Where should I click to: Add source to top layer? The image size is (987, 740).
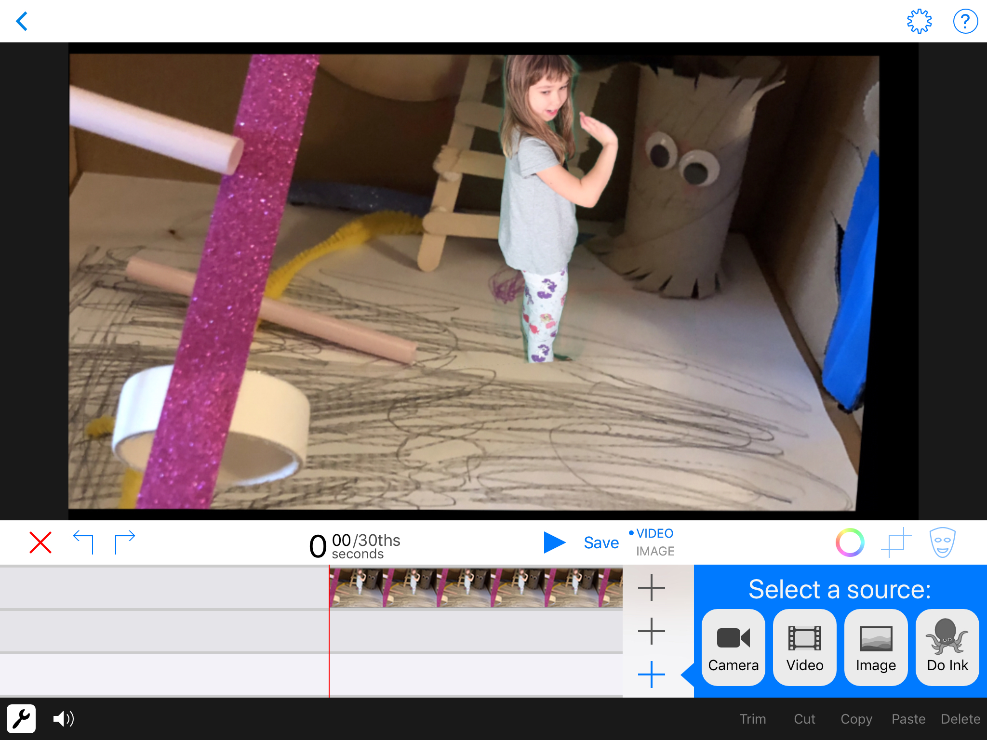click(x=651, y=588)
